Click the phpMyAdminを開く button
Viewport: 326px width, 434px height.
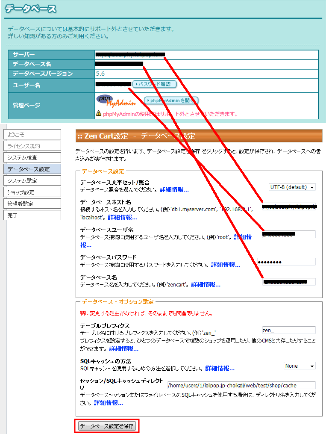(171, 100)
